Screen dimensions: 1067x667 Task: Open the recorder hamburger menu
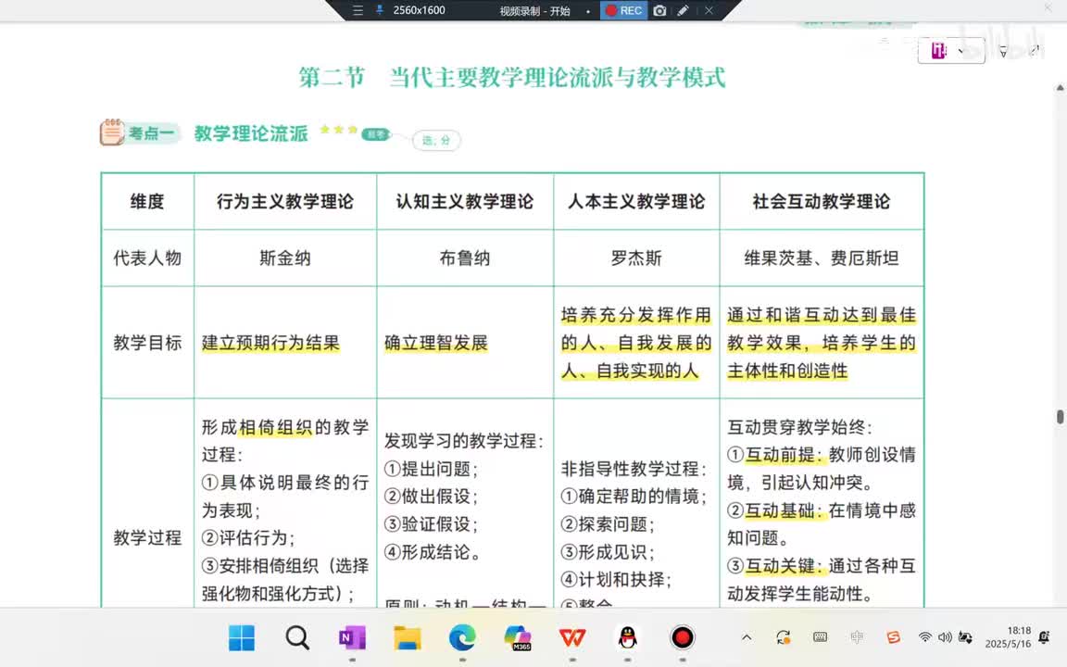pyautogui.click(x=358, y=10)
